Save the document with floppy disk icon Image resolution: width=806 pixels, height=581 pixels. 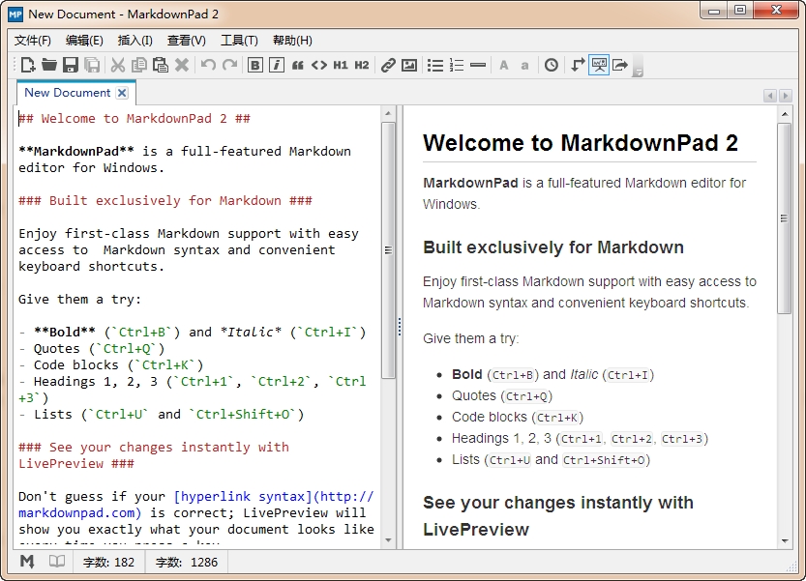(x=71, y=65)
